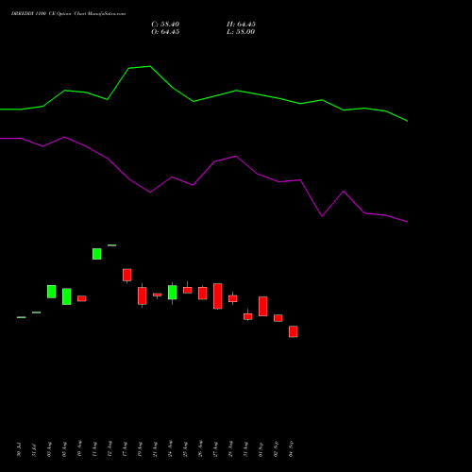Select the low value L: 58.00
472x472 pixels.
(x=241, y=32)
